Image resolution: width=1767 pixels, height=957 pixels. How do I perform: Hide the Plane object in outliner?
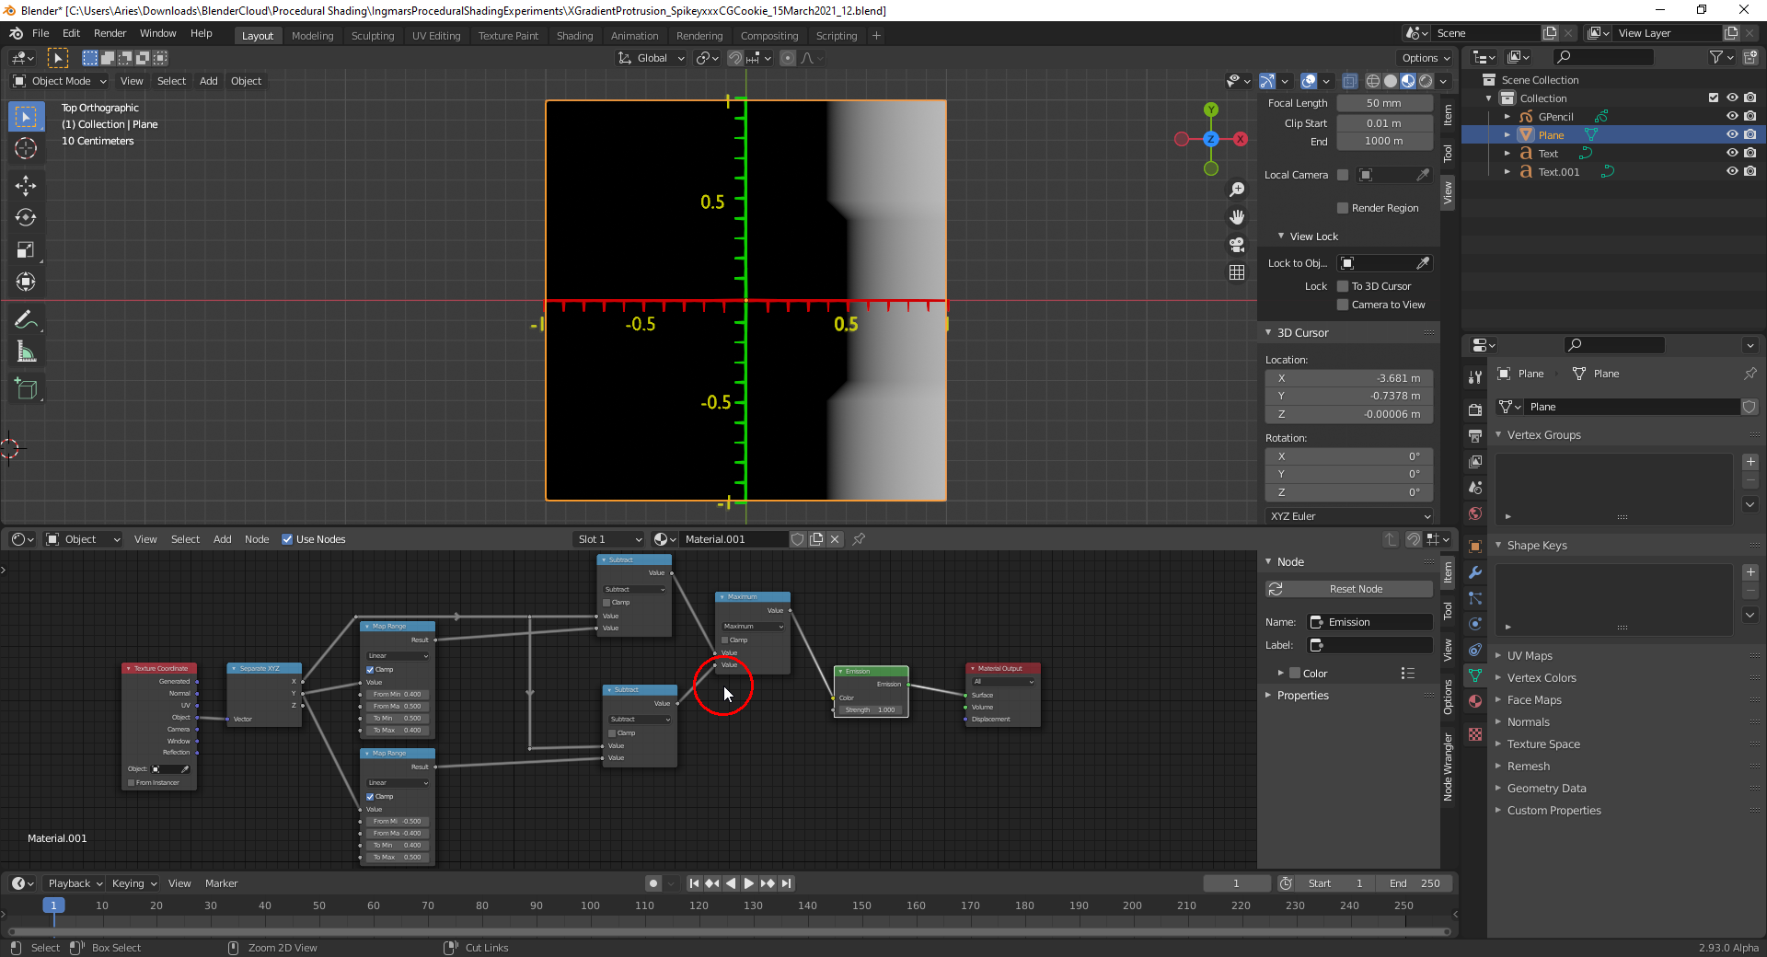coord(1731,135)
